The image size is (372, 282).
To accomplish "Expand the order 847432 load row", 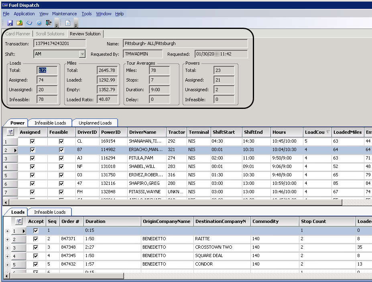I will click(x=7, y=265).
